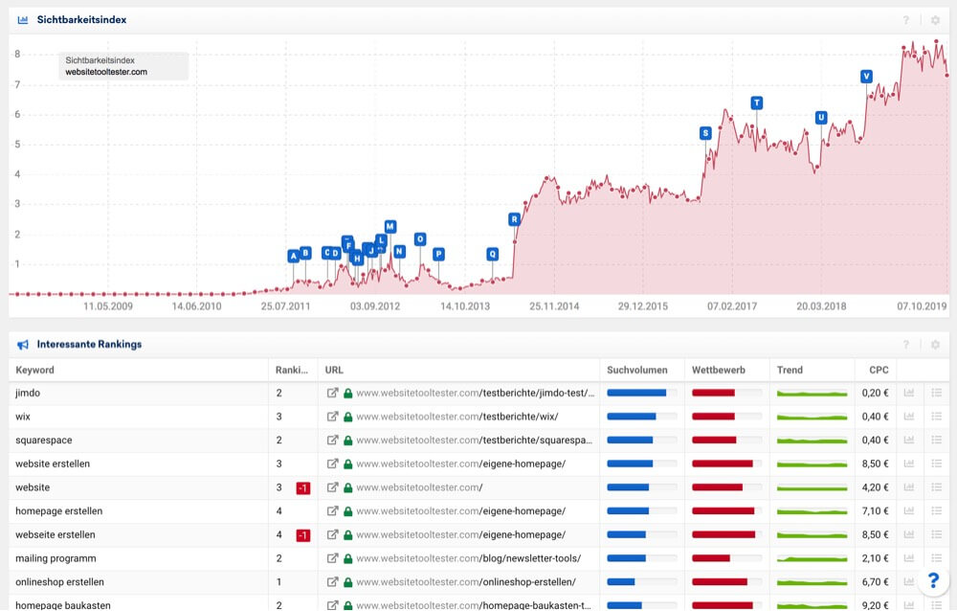Image resolution: width=957 pixels, height=611 pixels.
Task: Select event pin O on the chart
Action: (420, 238)
